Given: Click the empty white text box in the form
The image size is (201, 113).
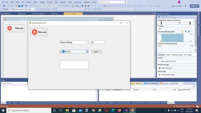Looking at the screenshot, I should click(x=74, y=65).
